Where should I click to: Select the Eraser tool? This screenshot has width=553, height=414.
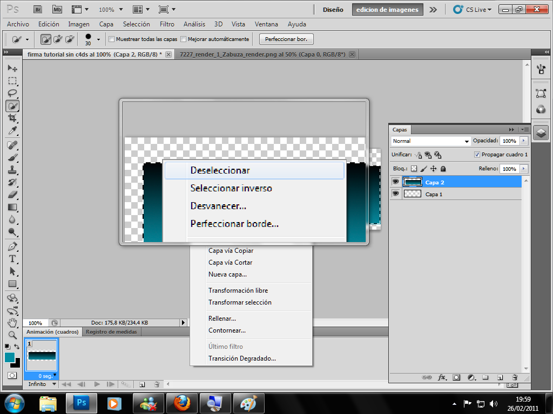click(x=12, y=194)
